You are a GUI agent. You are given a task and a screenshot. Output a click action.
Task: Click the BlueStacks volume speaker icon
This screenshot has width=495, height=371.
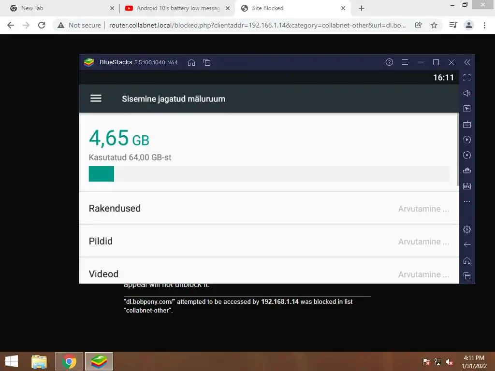[467, 93]
